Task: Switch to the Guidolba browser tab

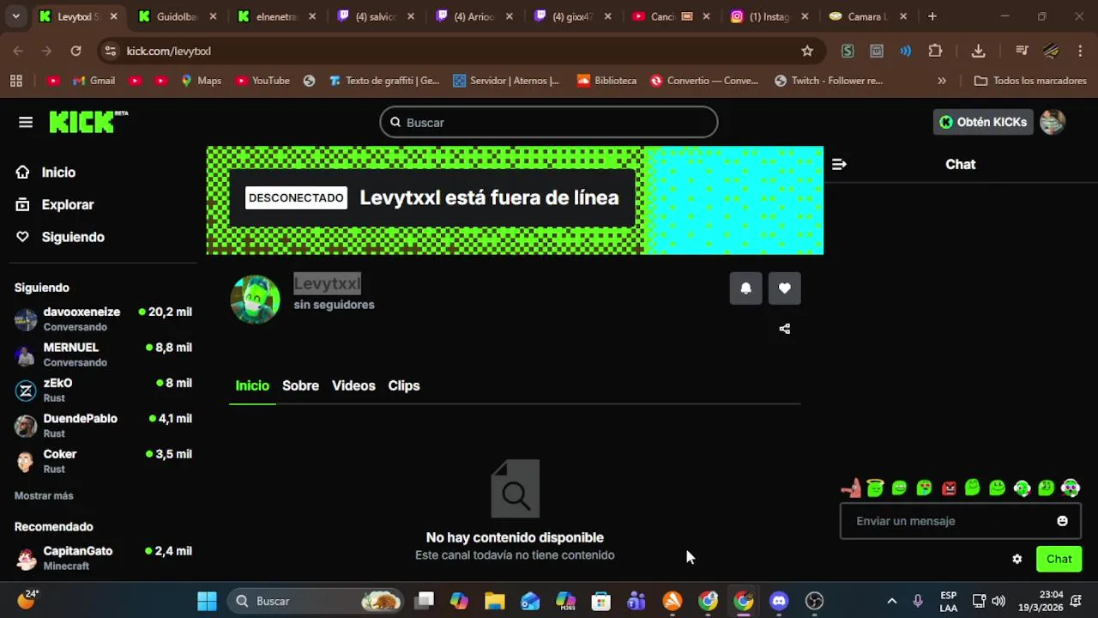Action: click(177, 16)
